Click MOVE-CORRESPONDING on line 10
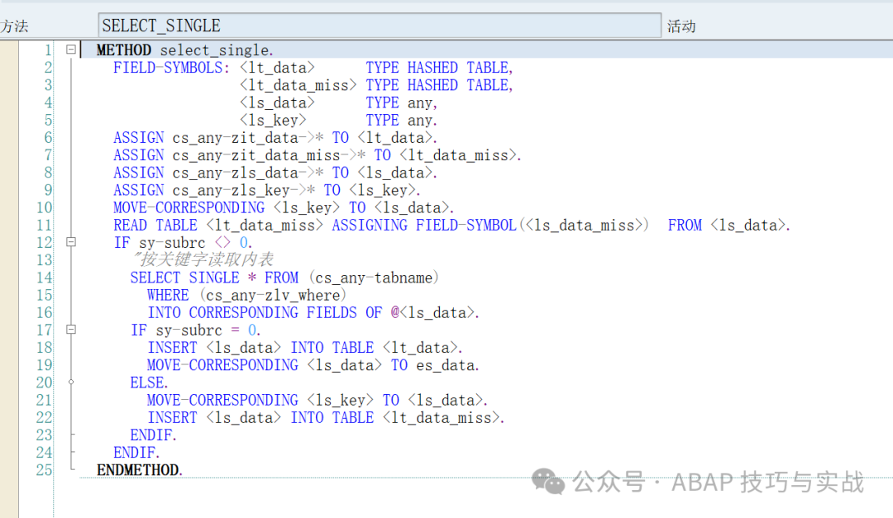 point(189,207)
